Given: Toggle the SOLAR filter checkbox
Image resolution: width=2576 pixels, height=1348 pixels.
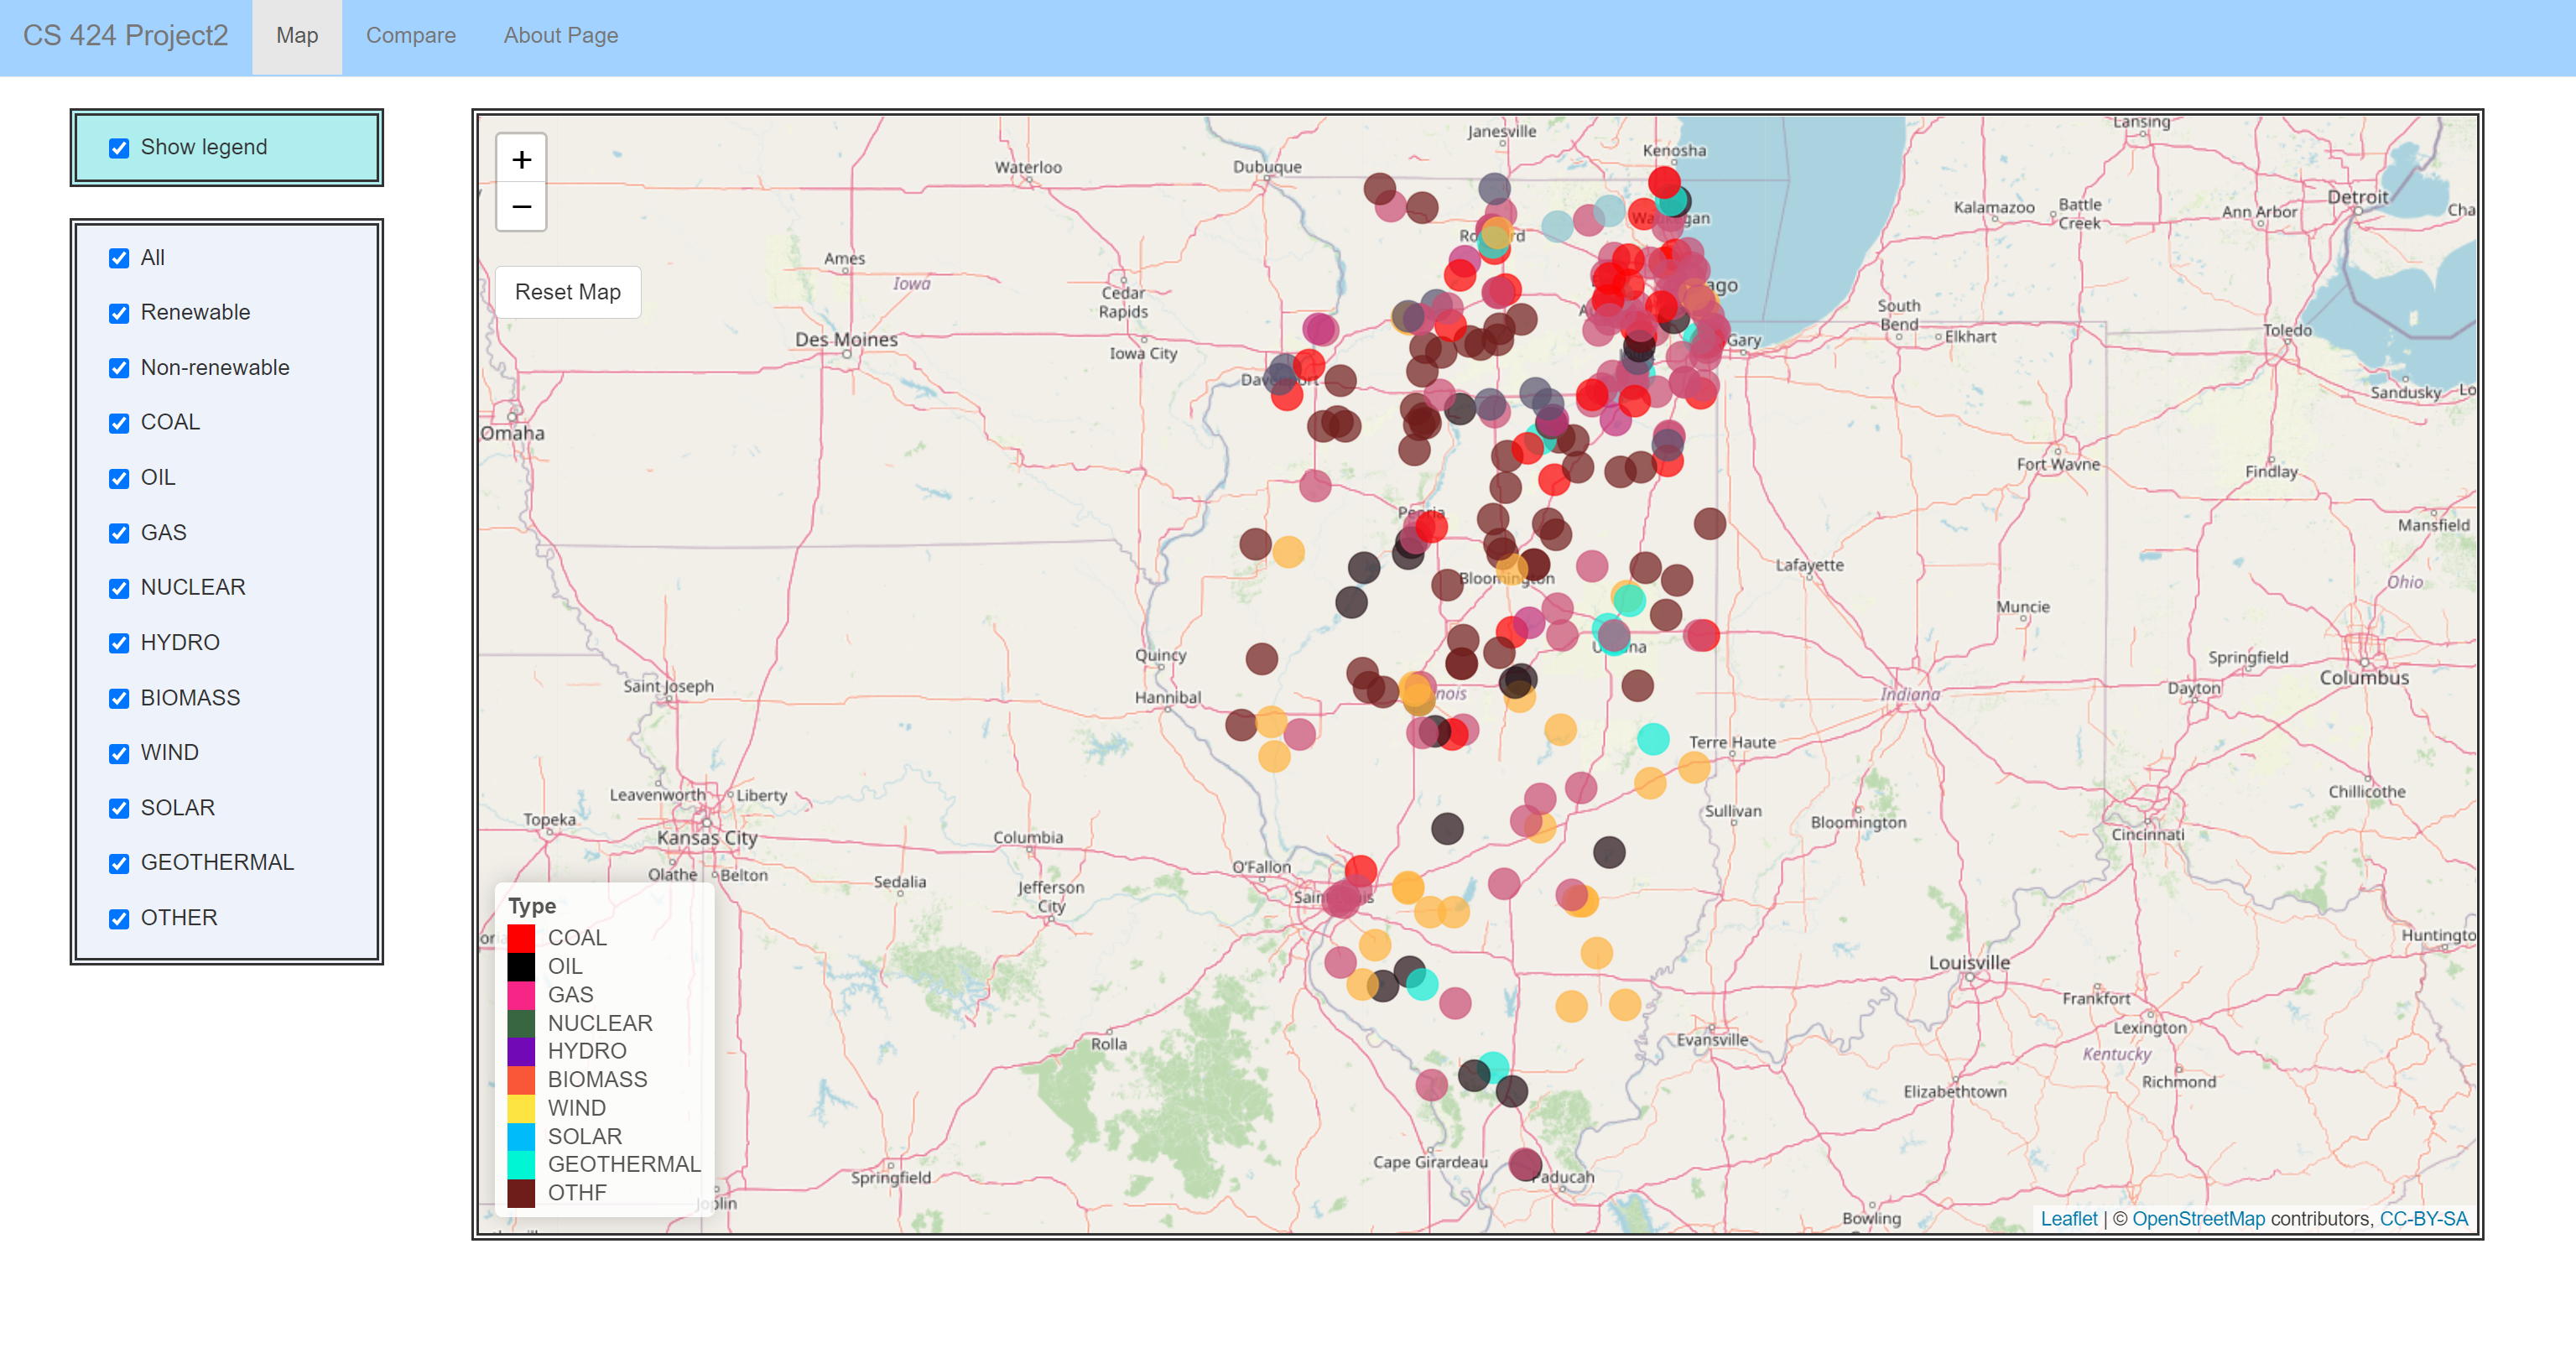Looking at the screenshot, I should 119,808.
